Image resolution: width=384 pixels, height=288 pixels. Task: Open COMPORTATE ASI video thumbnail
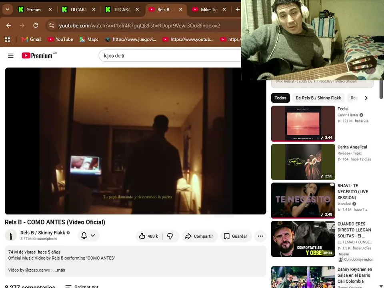click(x=303, y=239)
